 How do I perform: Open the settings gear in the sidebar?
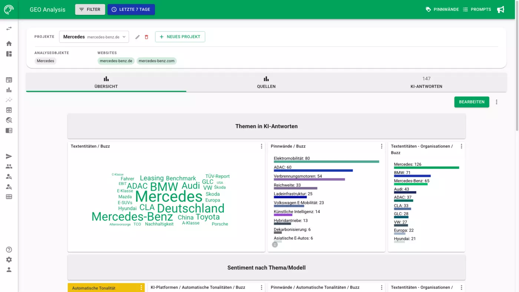9,260
